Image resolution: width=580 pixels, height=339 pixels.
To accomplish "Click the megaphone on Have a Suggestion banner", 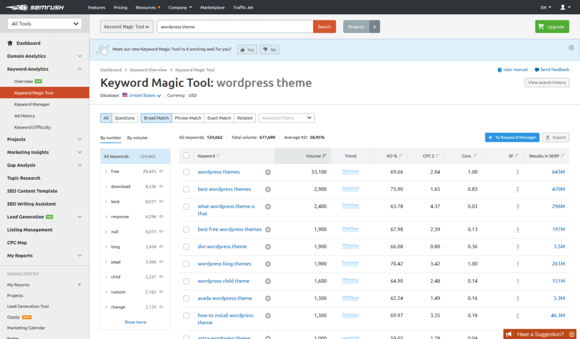I will pyautogui.click(x=509, y=334).
